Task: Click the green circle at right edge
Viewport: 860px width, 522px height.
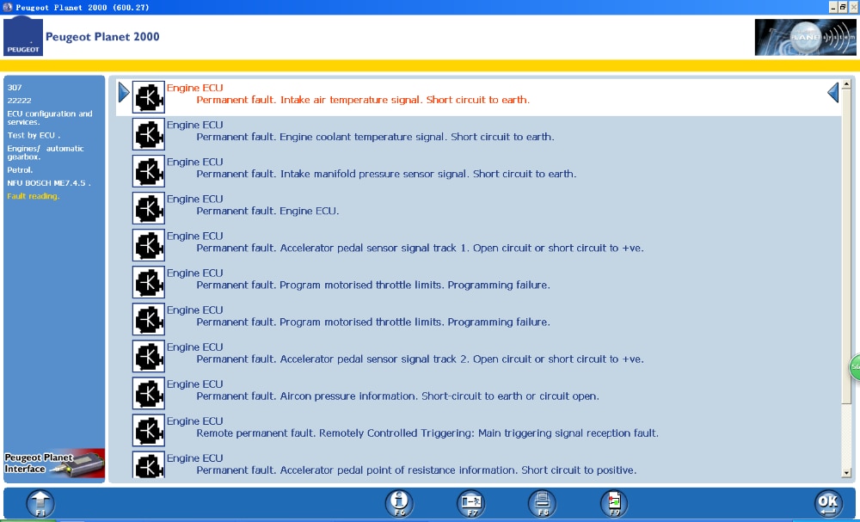Action: click(855, 367)
